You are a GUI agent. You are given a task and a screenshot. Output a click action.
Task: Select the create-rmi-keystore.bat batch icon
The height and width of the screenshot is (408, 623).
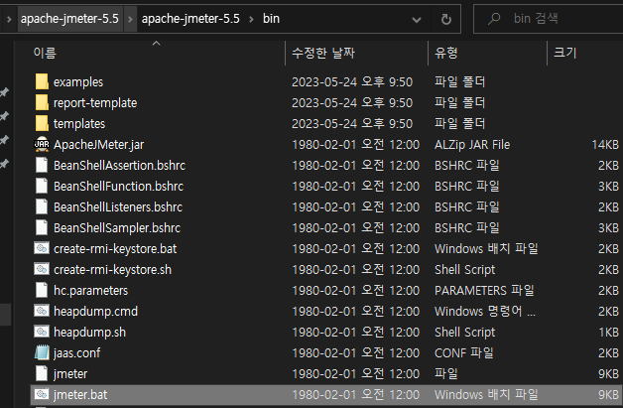(42, 248)
